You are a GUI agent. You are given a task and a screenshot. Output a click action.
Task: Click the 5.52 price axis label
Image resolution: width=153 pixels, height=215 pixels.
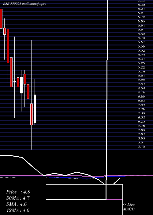click(141, 51)
